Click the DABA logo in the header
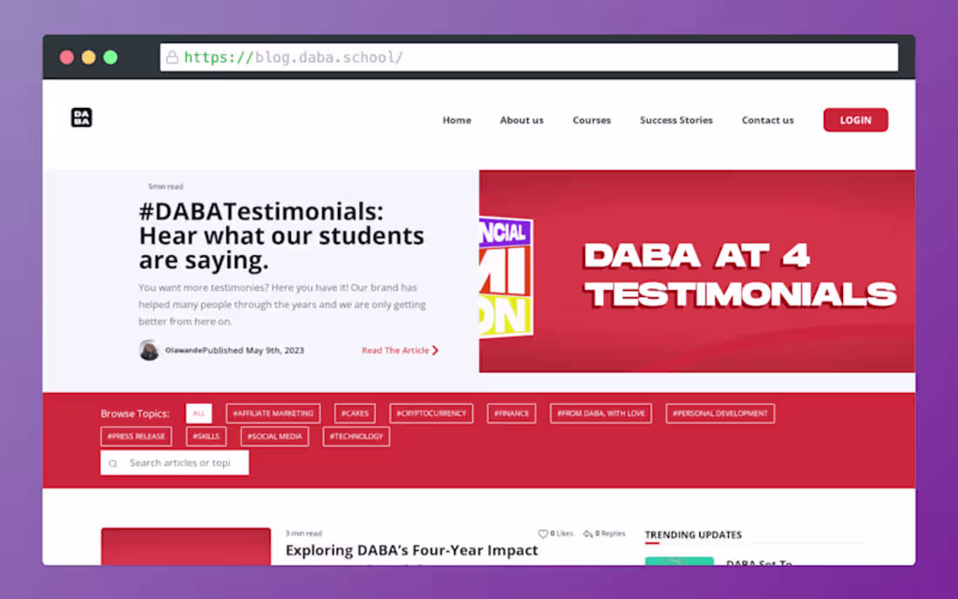The width and height of the screenshot is (958, 599). tap(81, 118)
